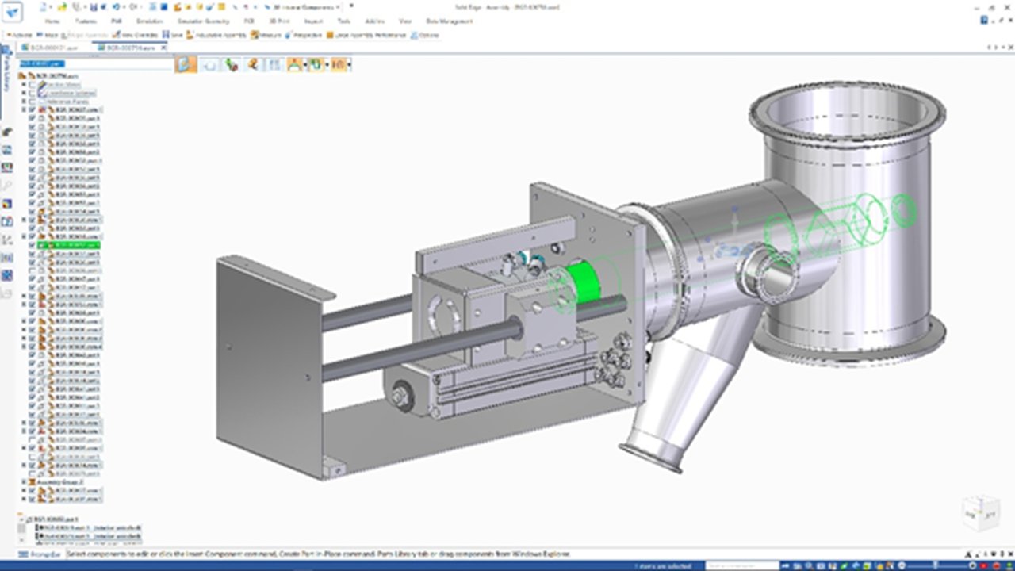Click the first highlighted PathFinder toolbar icon
1015x571 pixels.
[x=186, y=64]
